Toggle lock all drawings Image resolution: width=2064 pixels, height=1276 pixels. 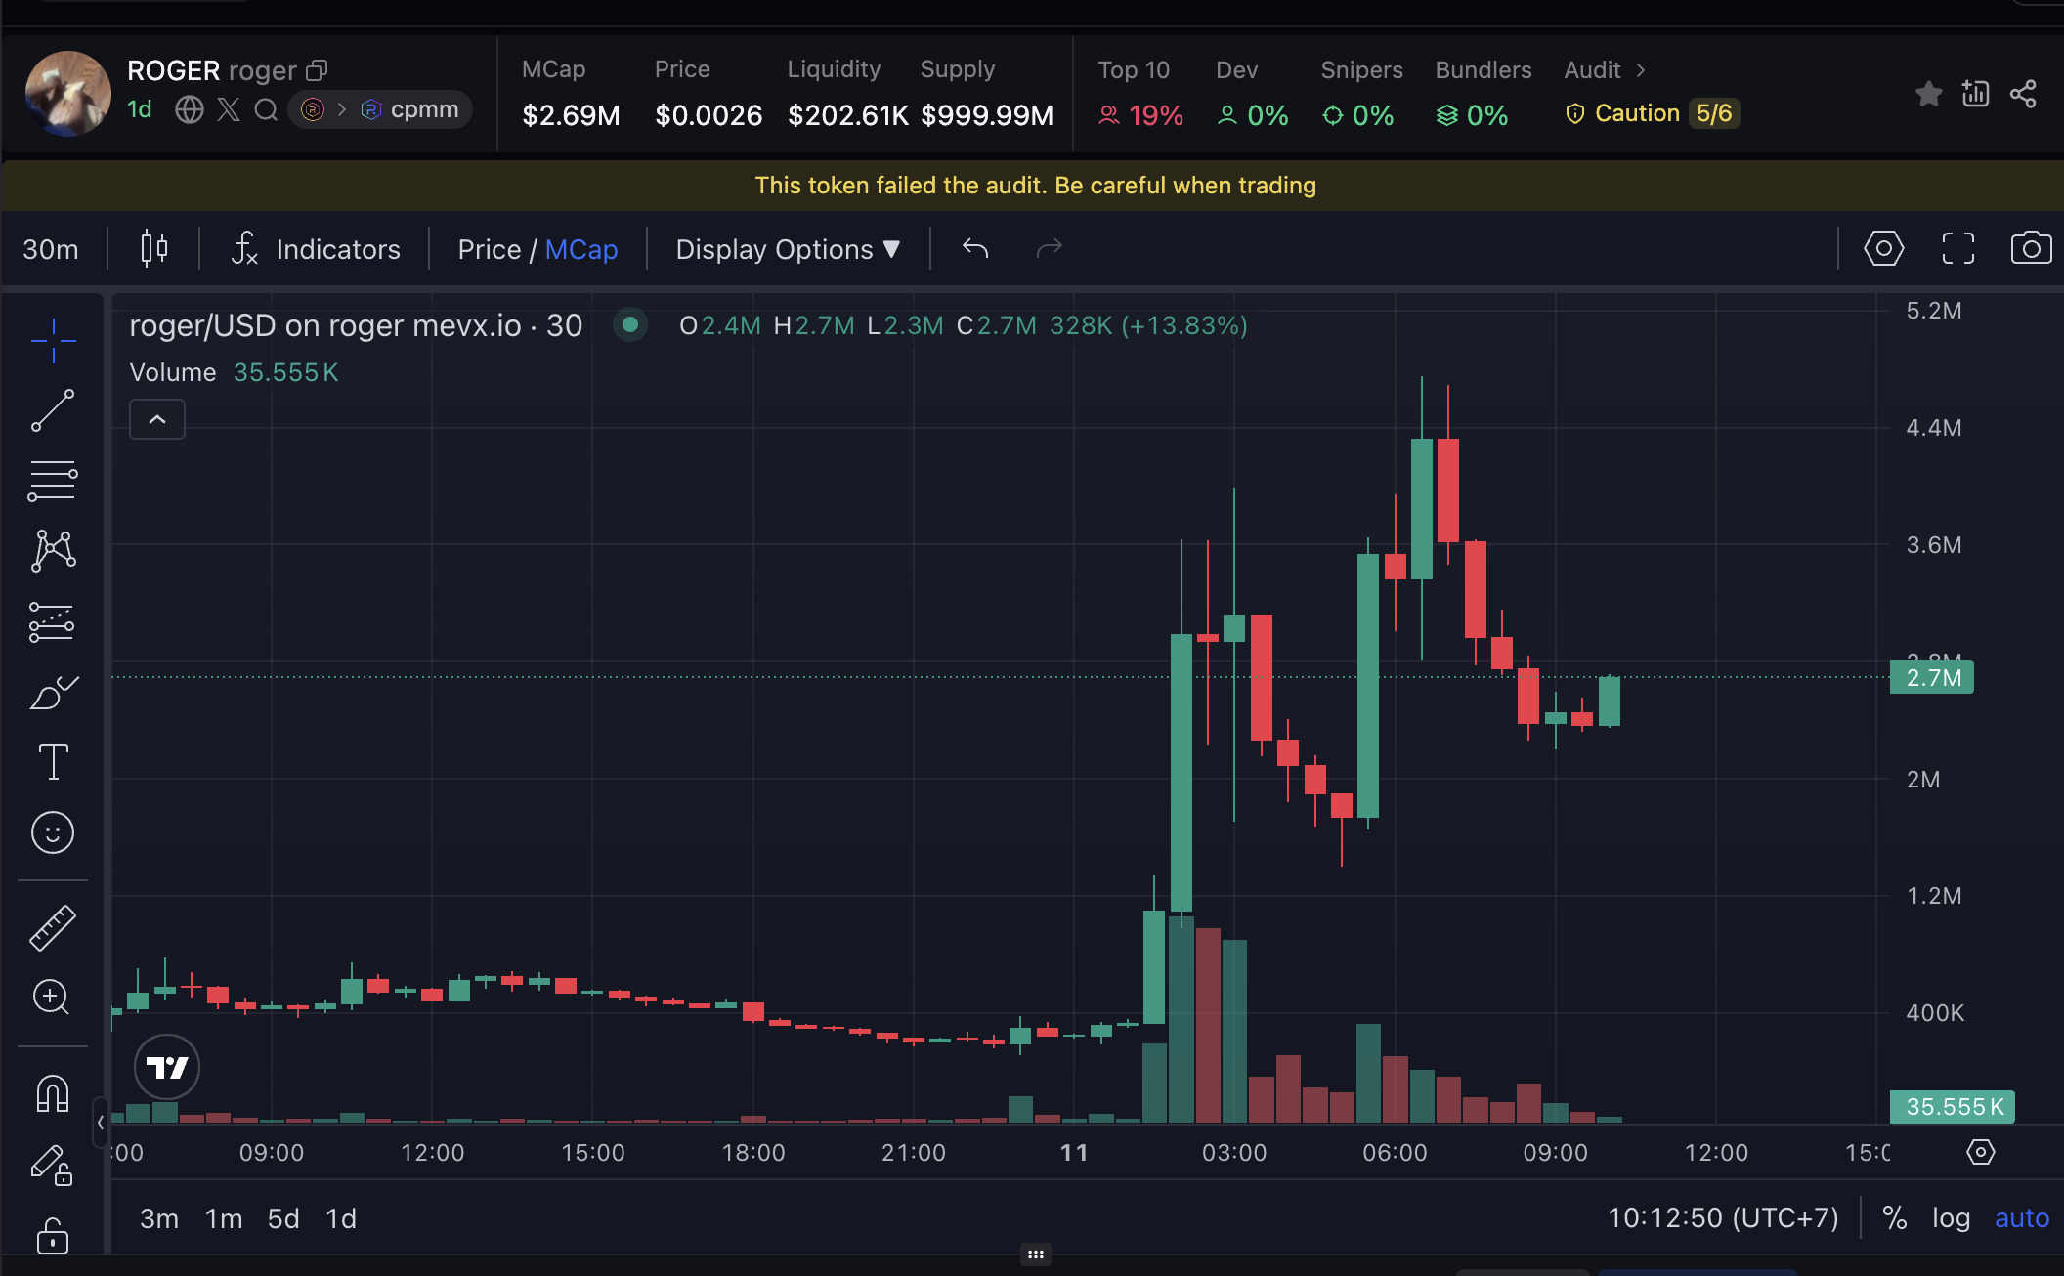(53, 1235)
